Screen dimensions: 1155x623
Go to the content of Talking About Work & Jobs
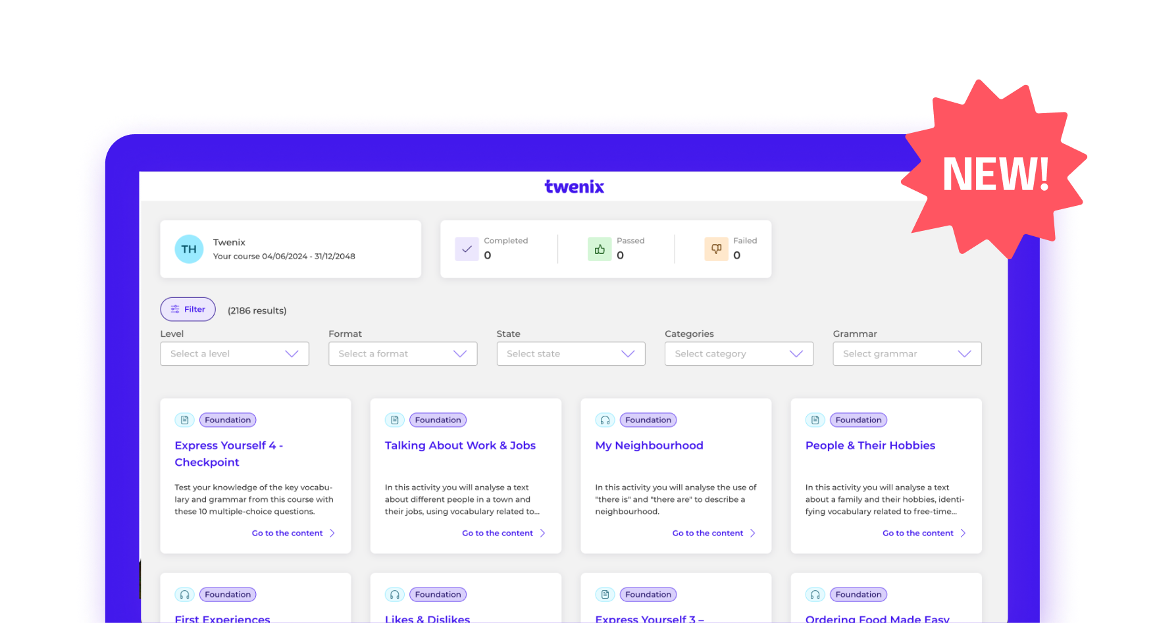(x=498, y=534)
